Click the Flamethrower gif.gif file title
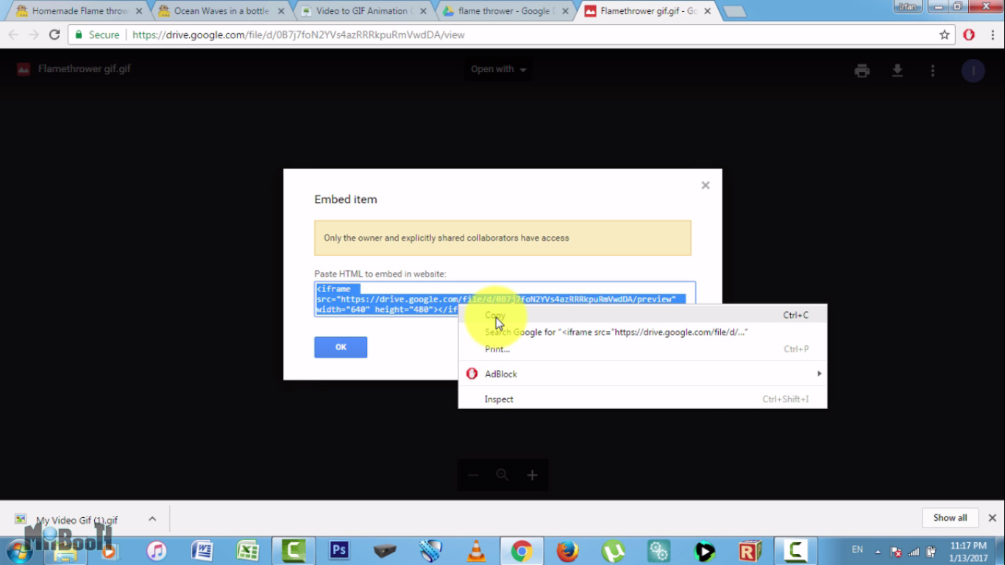 point(85,69)
